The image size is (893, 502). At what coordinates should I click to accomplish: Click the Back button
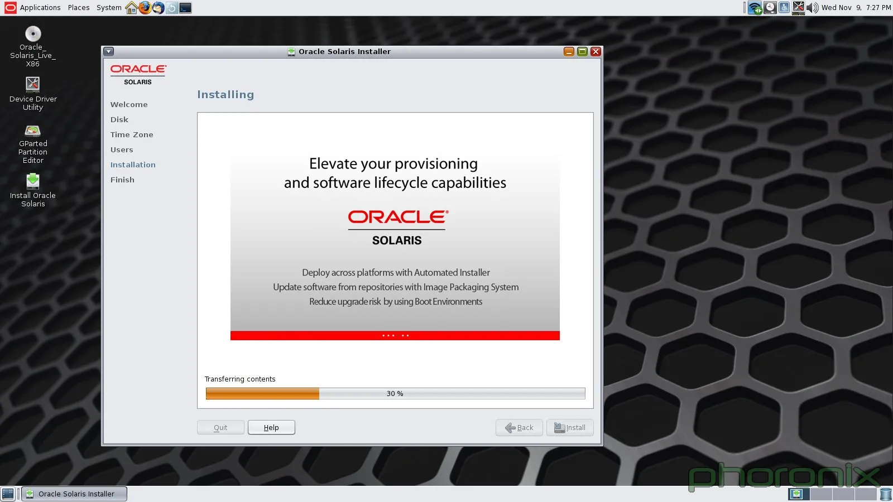click(519, 427)
